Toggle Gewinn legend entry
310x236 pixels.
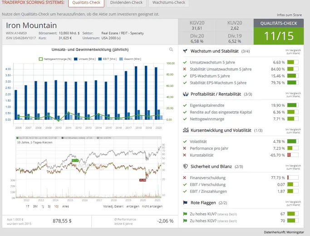[x=130, y=59]
